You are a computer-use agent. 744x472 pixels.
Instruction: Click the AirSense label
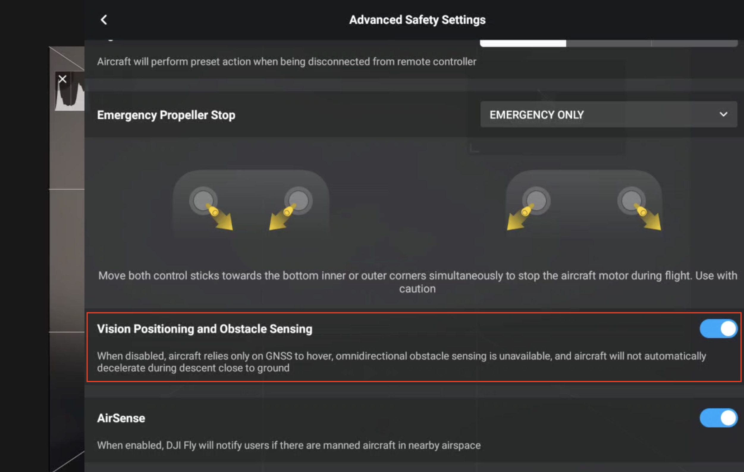click(x=121, y=418)
